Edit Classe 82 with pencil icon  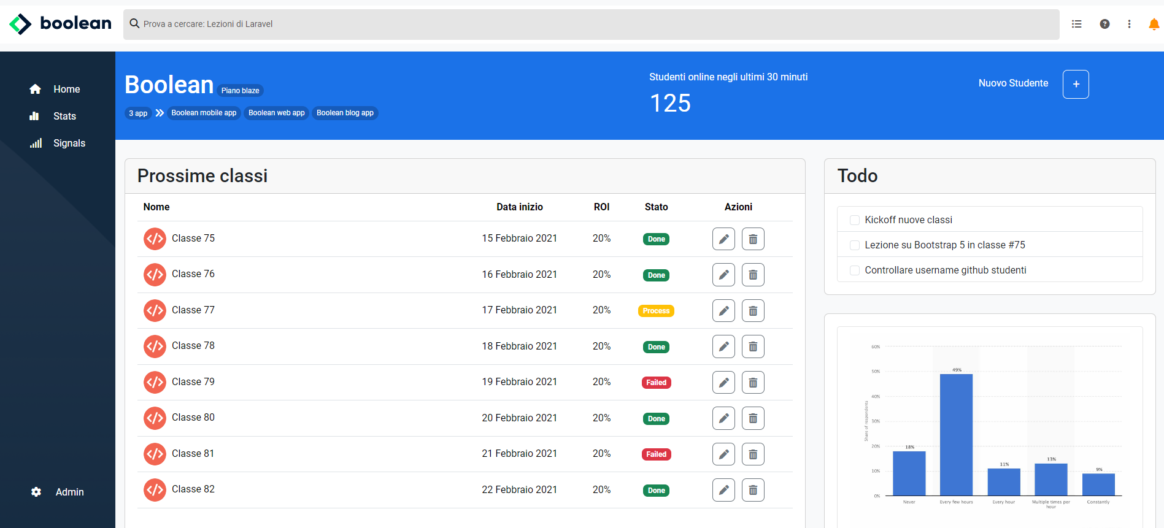[723, 490]
